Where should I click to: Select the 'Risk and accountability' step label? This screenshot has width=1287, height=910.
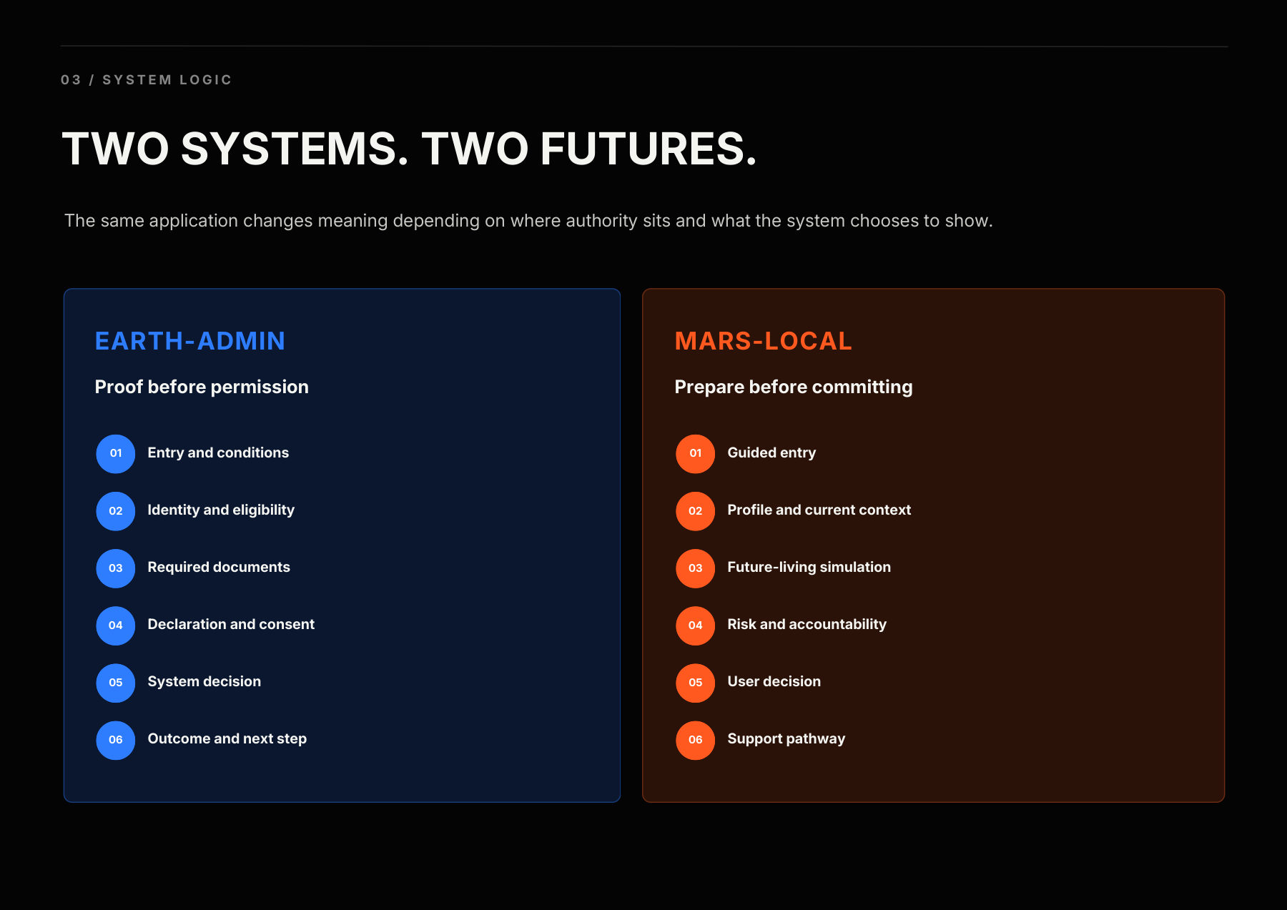pos(807,624)
